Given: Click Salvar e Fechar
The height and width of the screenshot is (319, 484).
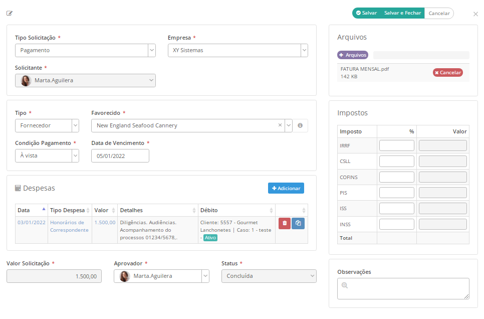Looking at the screenshot, I should [402, 14].
